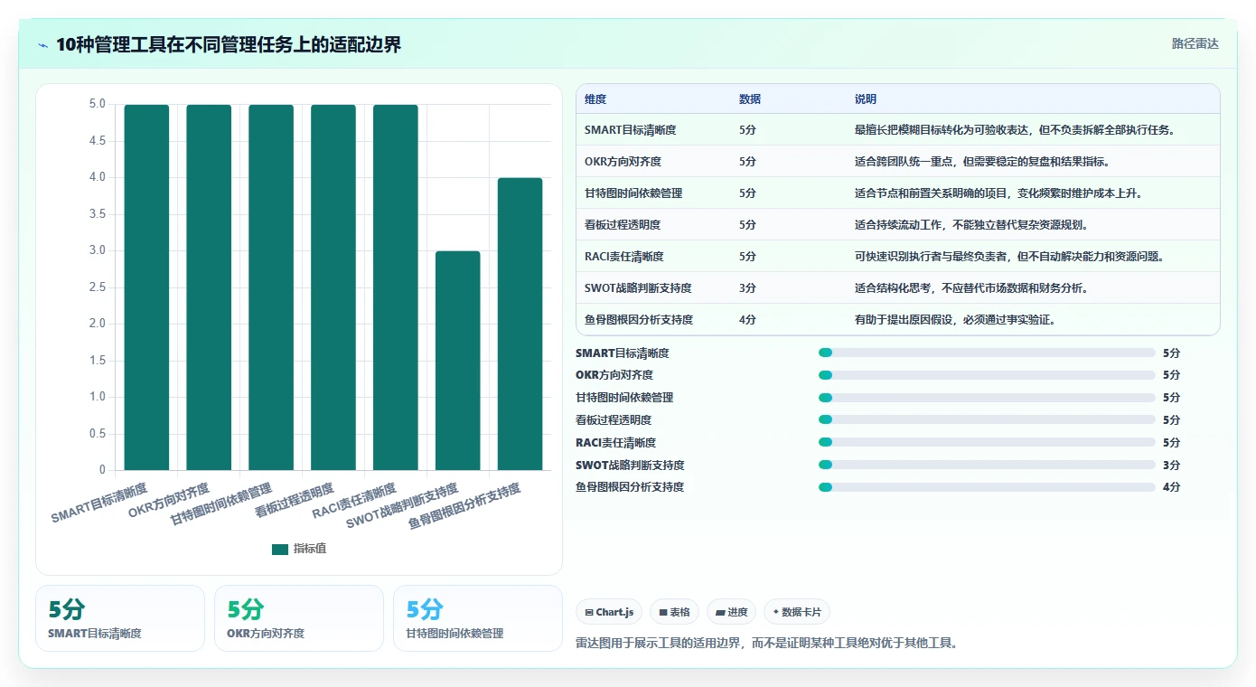Click the 4分 value beside the 鱼骨图 progress bar
Image resolution: width=1256 pixels, height=687 pixels.
[x=1171, y=487]
